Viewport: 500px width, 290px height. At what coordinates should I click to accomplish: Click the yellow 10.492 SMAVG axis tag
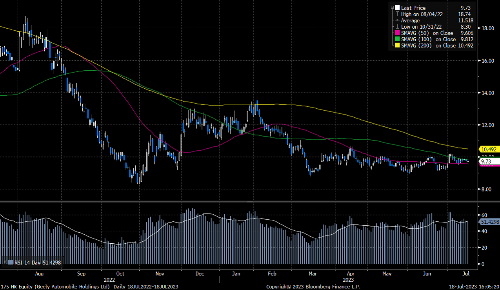pos(489,149)
